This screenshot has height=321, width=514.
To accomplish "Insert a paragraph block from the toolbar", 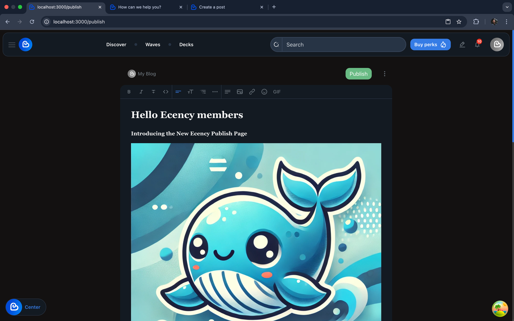I will click(x=228, y=92).
